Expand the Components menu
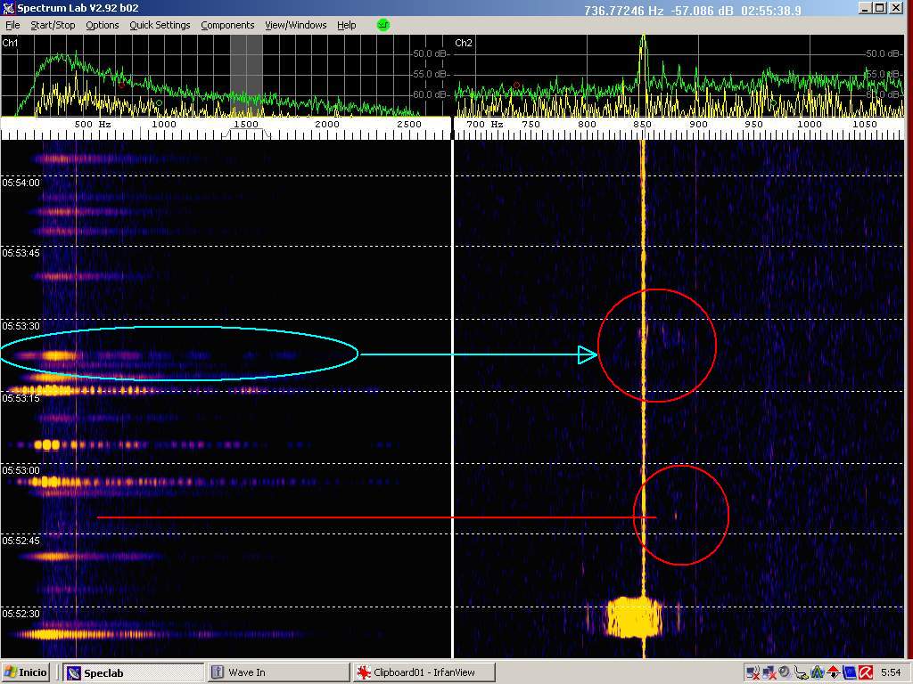 (x=227, y=25)
